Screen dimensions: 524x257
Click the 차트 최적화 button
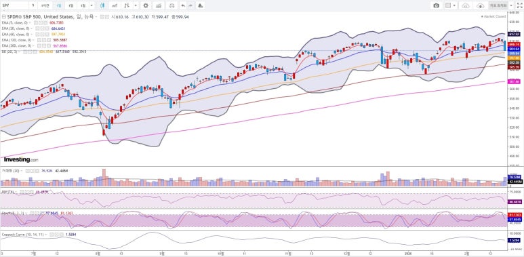pos(498,5)
